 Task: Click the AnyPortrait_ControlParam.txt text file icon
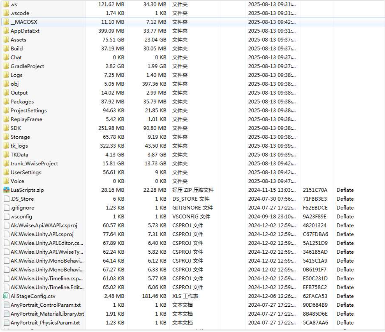6,305
